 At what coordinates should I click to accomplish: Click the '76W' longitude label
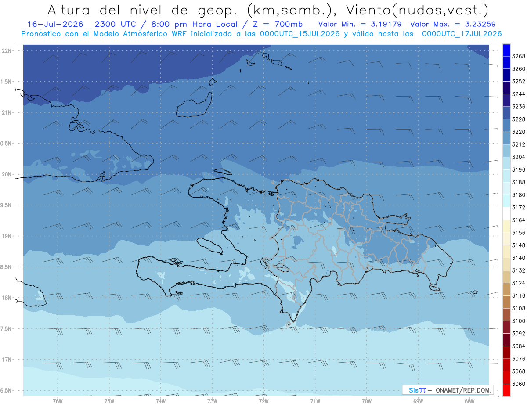[x=58, y=400]
